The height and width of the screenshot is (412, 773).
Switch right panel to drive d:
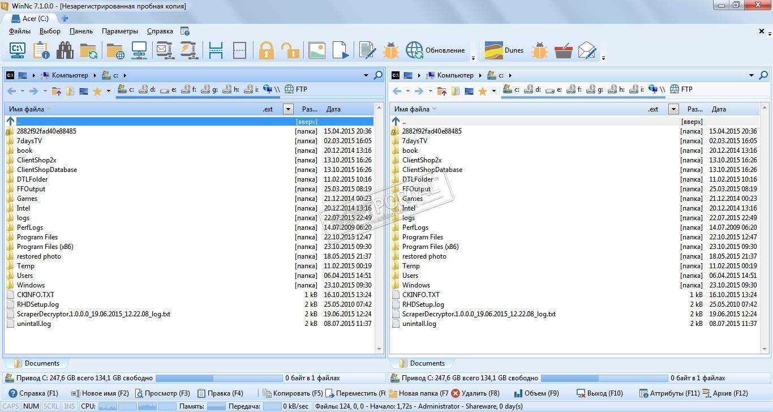[533, 89]
